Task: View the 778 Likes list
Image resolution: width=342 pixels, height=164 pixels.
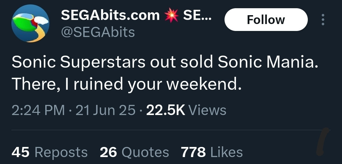Action: (212, 152)
